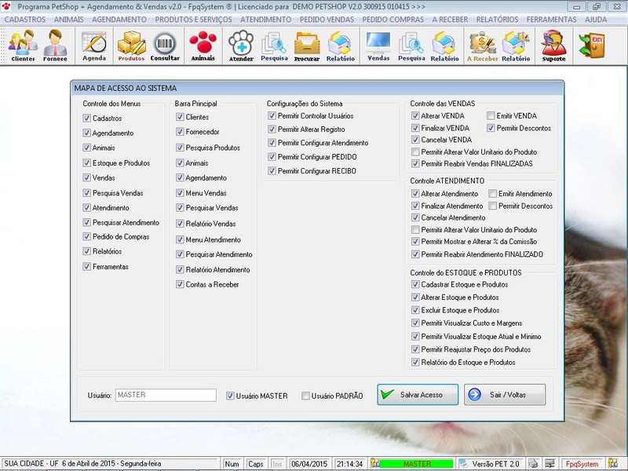This screenshot has height=471, width=628.
Task: Open the A Receber money icon
Action: tap(482, 46)
